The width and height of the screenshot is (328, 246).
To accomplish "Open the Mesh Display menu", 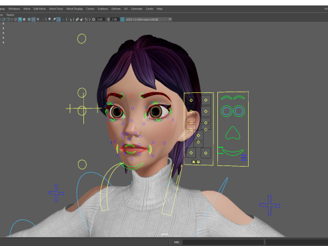I will tap(74, 9).
